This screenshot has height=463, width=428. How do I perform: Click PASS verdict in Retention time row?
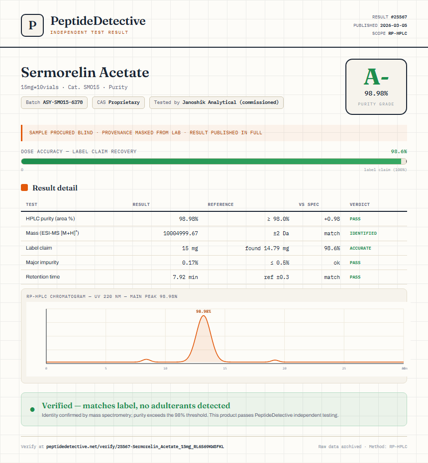[x=355, y=278]
